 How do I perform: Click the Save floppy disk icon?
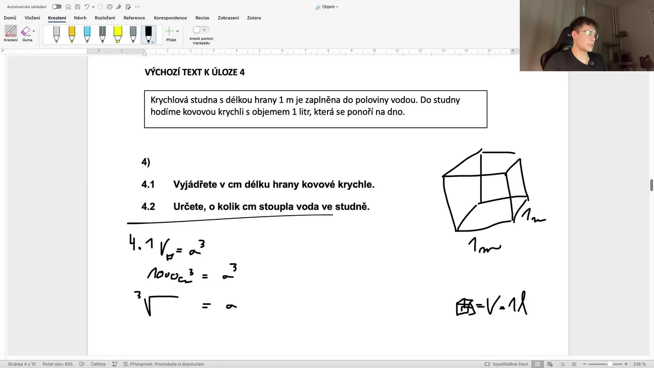point(78,7)
